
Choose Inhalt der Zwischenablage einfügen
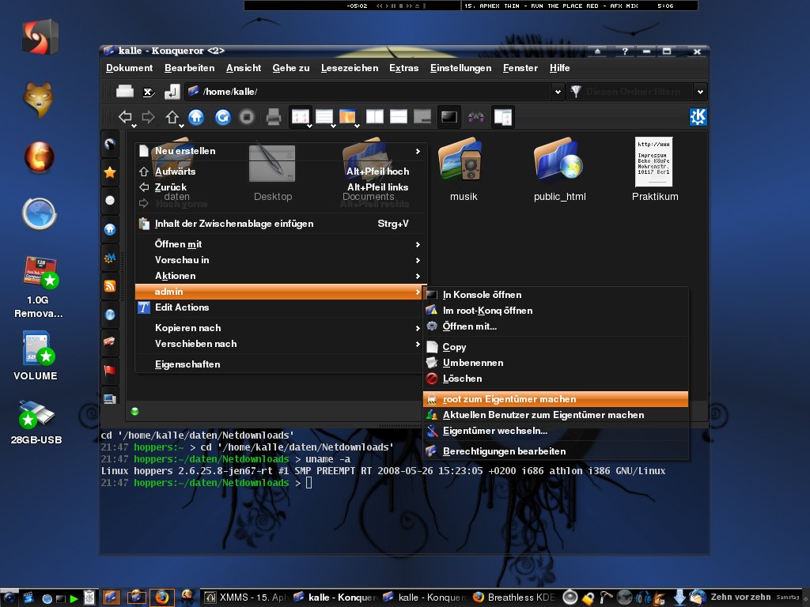(279, 224)
